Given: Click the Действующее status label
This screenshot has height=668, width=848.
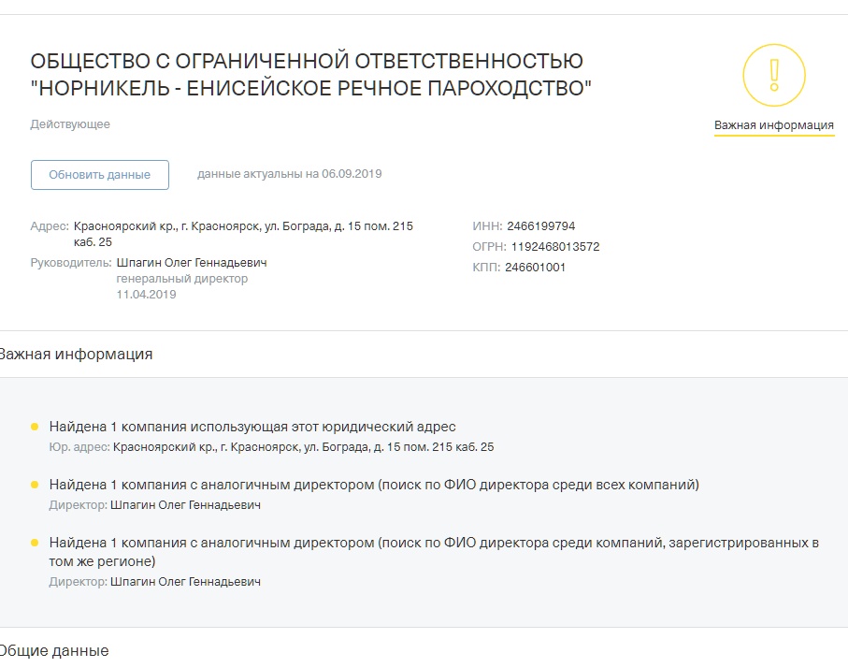Looking at the screenshot, I should [x=70, y=124].
